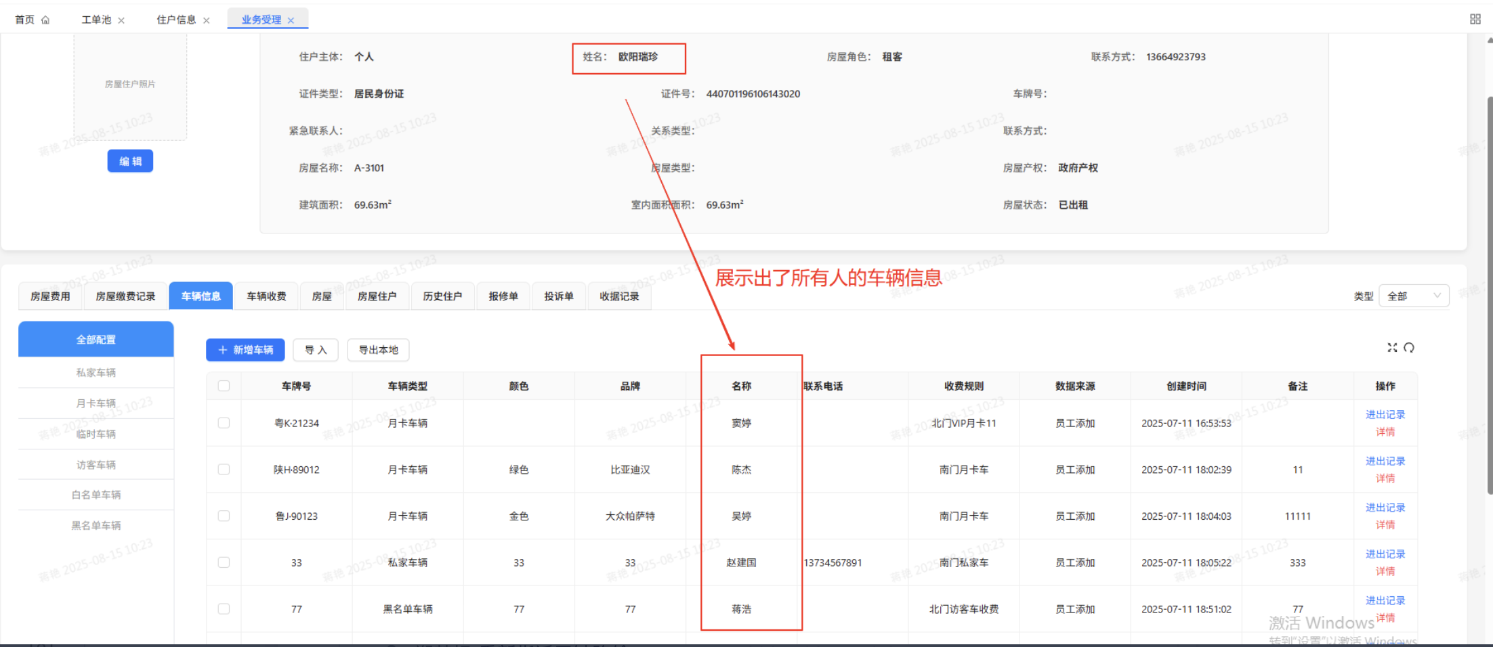Click the 编辑 button under photo
Viewport: 1493px width, 647px height.
click(130, 161)
